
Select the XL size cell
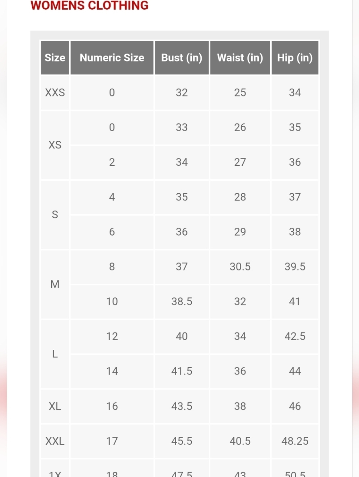[55, 406]
